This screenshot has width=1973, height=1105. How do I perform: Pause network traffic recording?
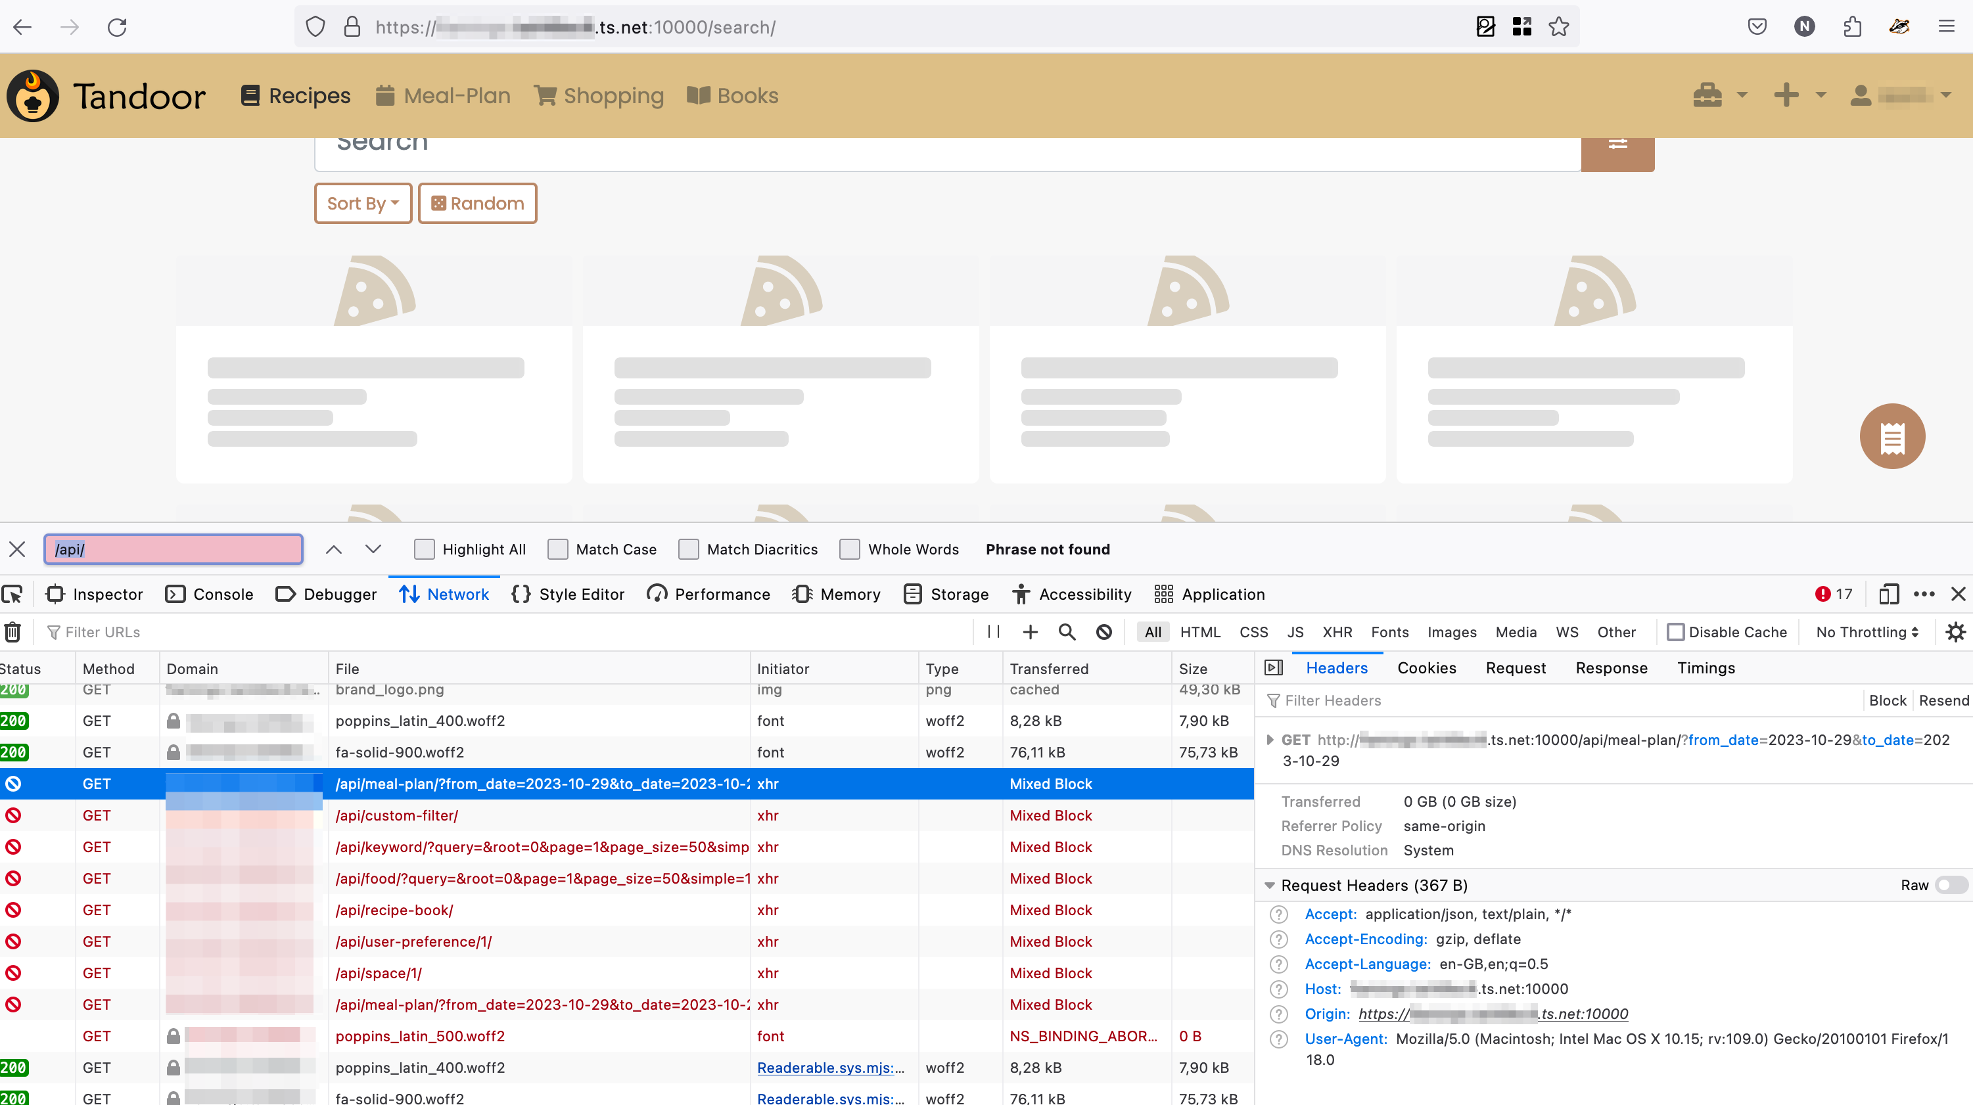click(x=992, y=632)
